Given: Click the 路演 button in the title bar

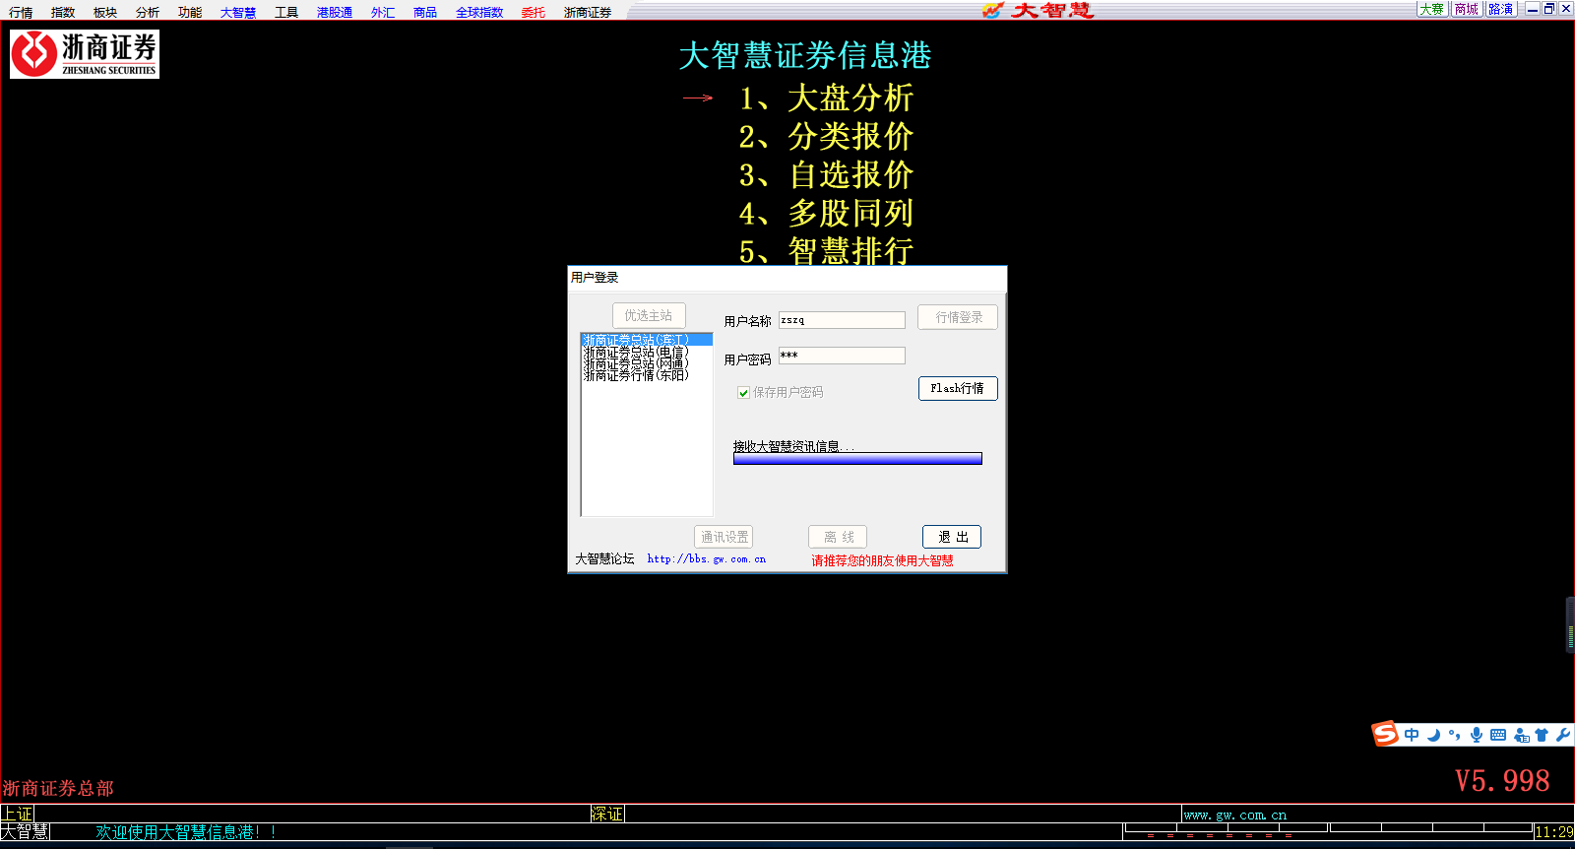Looking at the screenshot, I should point(1501,9).
